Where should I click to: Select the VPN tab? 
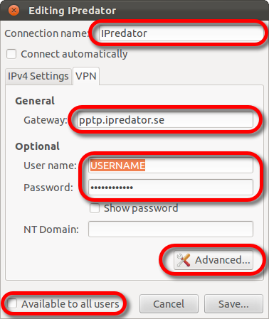pos(86,76)
